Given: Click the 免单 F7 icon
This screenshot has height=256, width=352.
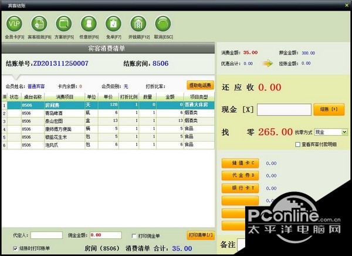Looking at the screenshot, I should (x=114, y=24).
